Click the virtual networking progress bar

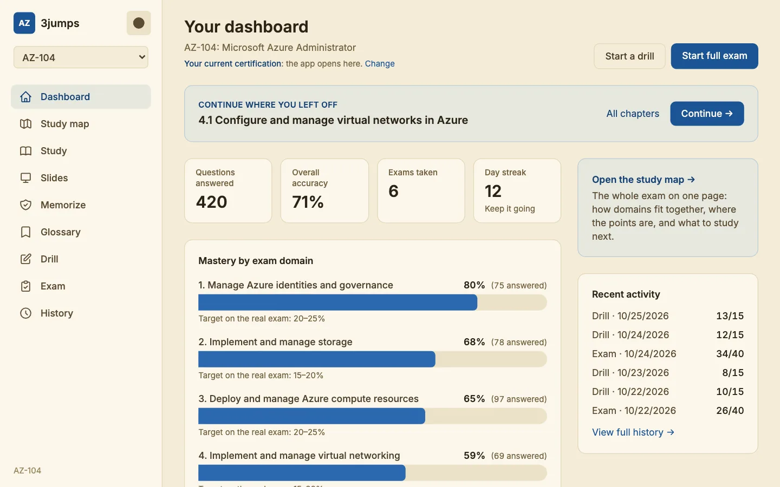373,473
